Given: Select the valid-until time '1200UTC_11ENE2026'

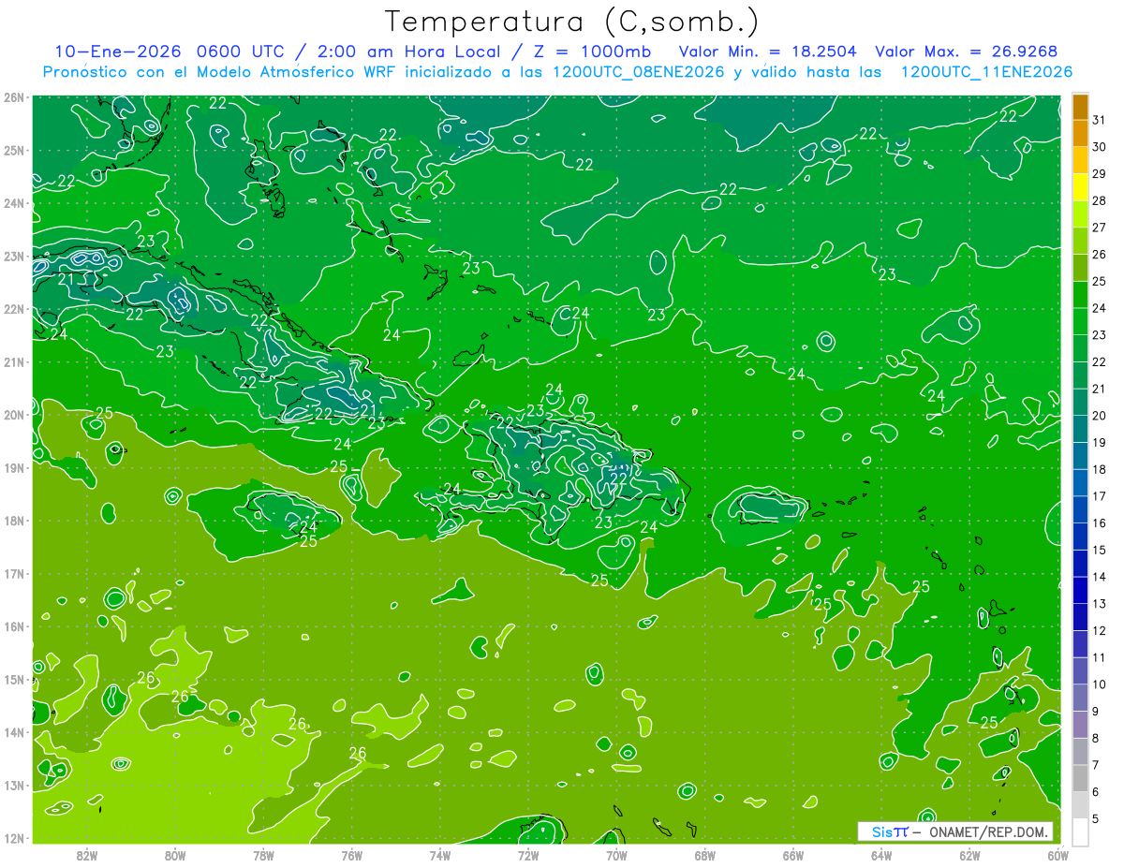Looking at the screenshot, I should coord(985,72).
